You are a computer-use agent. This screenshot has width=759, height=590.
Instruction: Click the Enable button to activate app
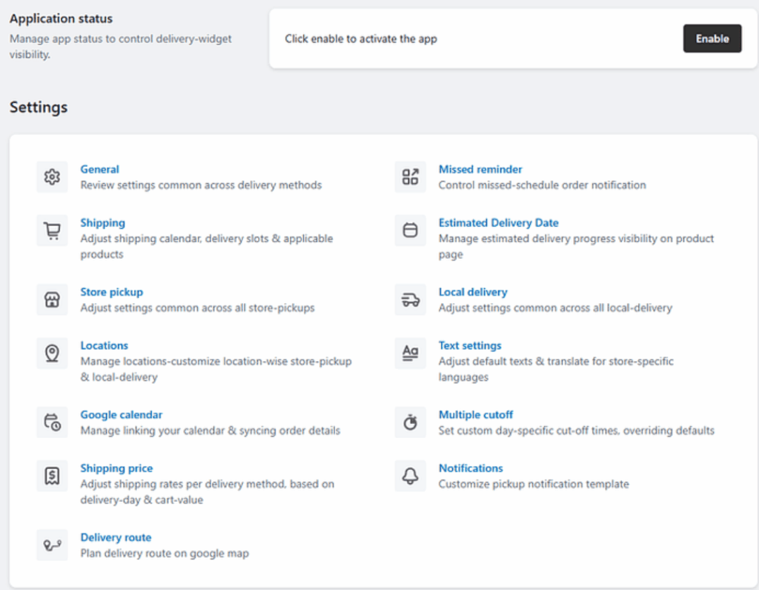[712, 39]
